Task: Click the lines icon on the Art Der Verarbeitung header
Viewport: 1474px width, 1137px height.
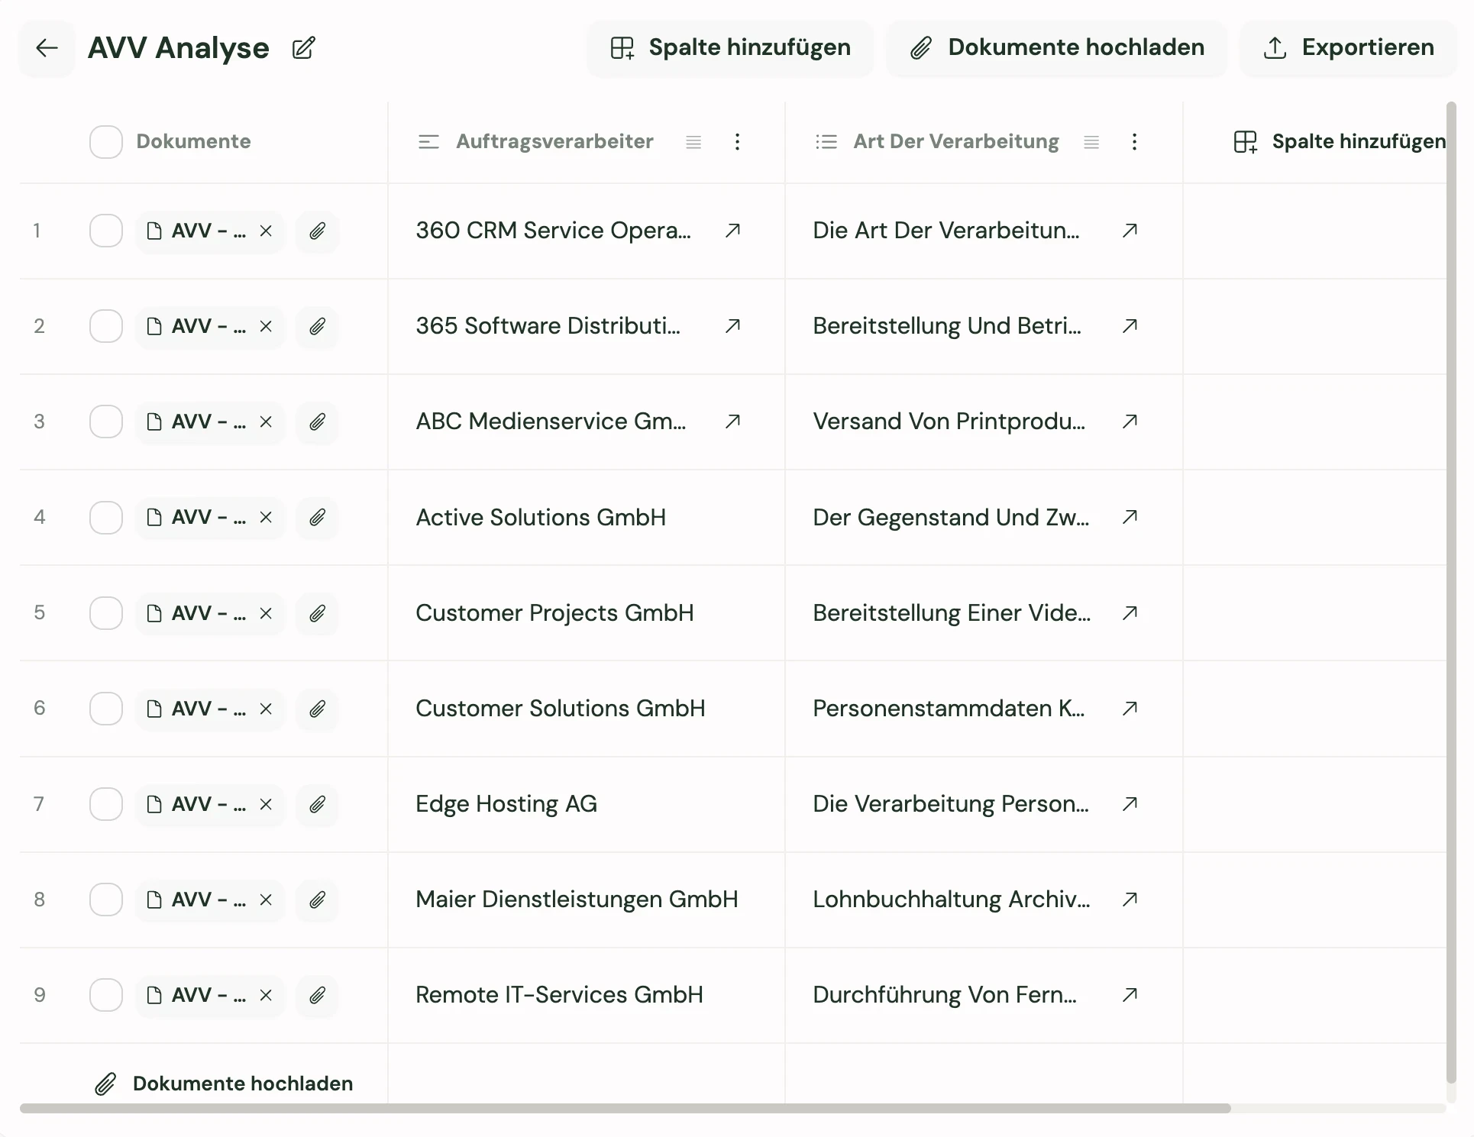Action: tap(1091, 142)
